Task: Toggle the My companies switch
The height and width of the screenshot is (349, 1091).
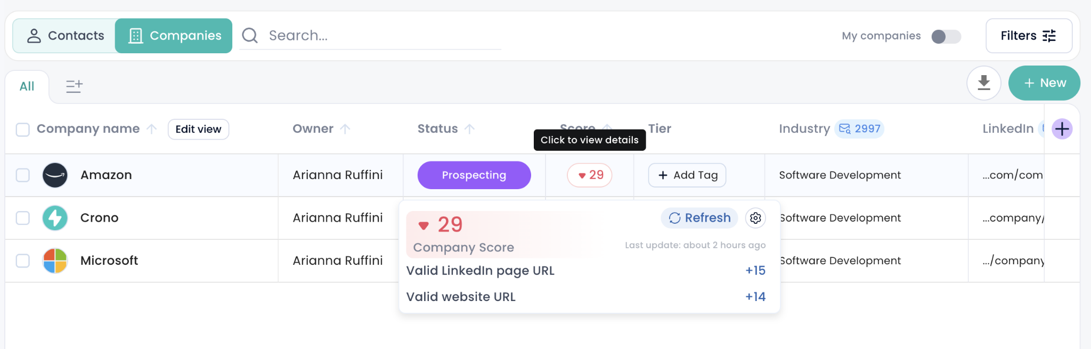Action: click(x=946, y=36)
